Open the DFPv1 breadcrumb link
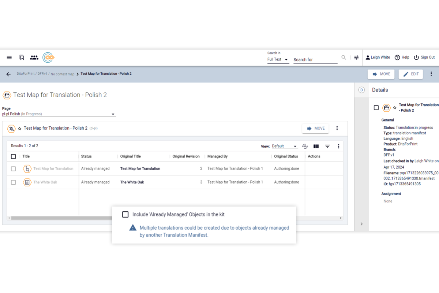This screenshot has width=439, height=293. click(x=42, y=74)
